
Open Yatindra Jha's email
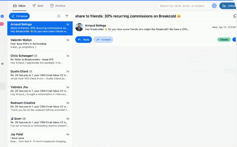(x=40, y=91)
